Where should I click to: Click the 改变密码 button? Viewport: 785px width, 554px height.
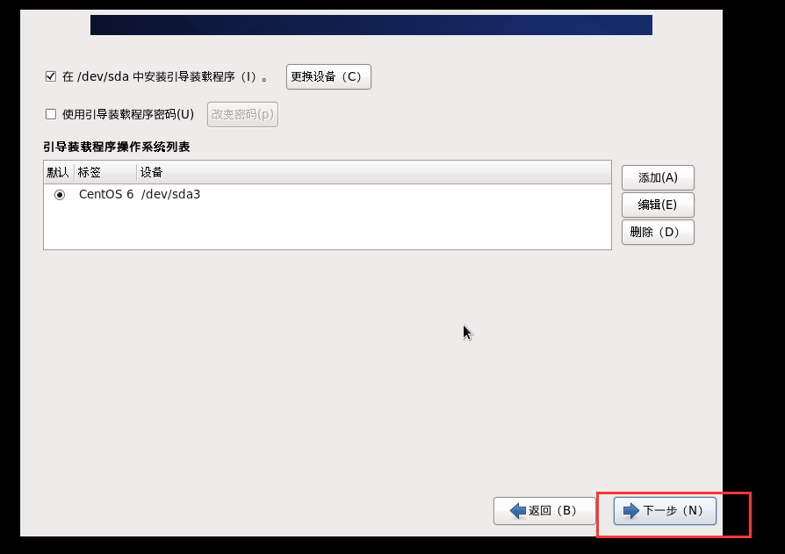[x=242, y=114]
